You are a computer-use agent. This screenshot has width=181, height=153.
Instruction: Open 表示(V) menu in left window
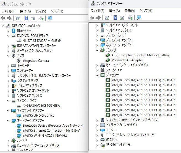pos(41,11)
